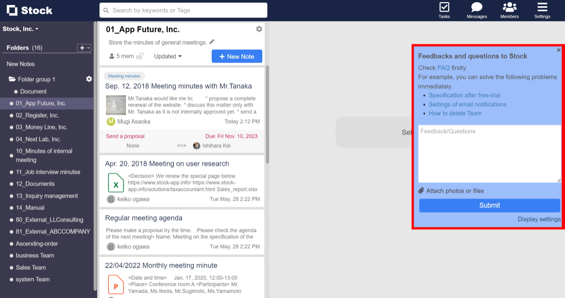Click the unlock icon near 5 members
The width and height of the screenshot is (565, 298).
click(141, 56)
